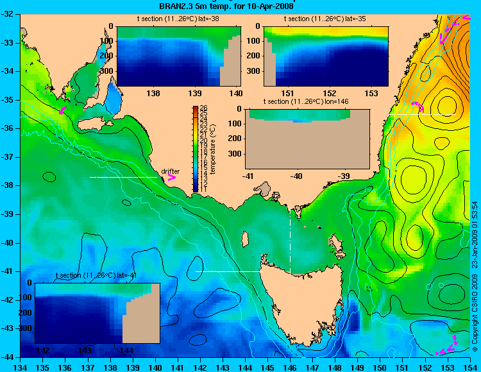Click the 'temperature (°C)' color bar label
The image size is (481, 372).
(214, 149)
